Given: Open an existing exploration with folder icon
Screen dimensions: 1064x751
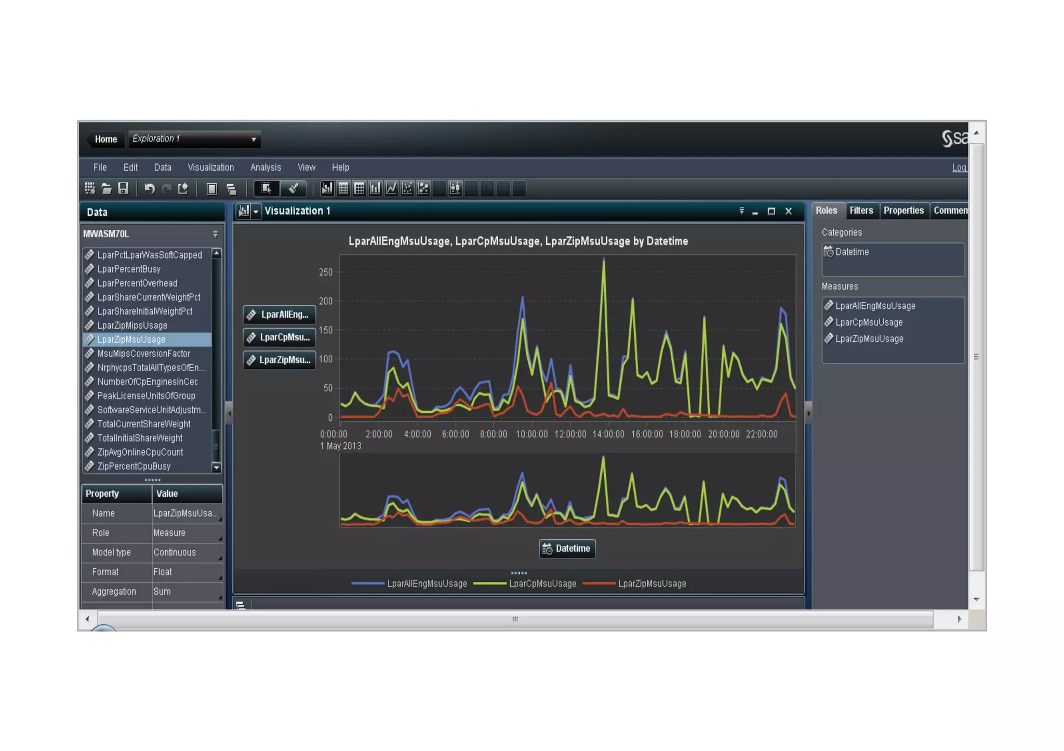Looking at the screenshot, I should tap(107, 189).
